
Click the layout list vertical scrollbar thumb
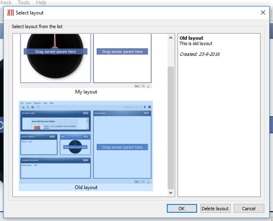coord(171,128)
